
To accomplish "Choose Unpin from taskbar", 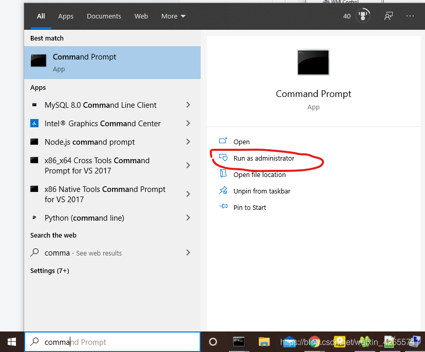I will [262, 191].
